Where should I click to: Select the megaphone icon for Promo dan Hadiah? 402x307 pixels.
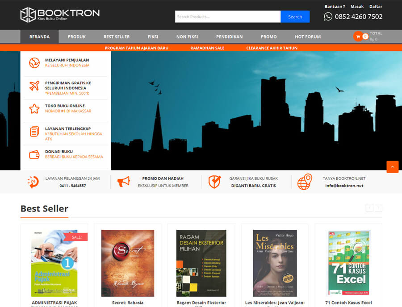pos(123,182)
